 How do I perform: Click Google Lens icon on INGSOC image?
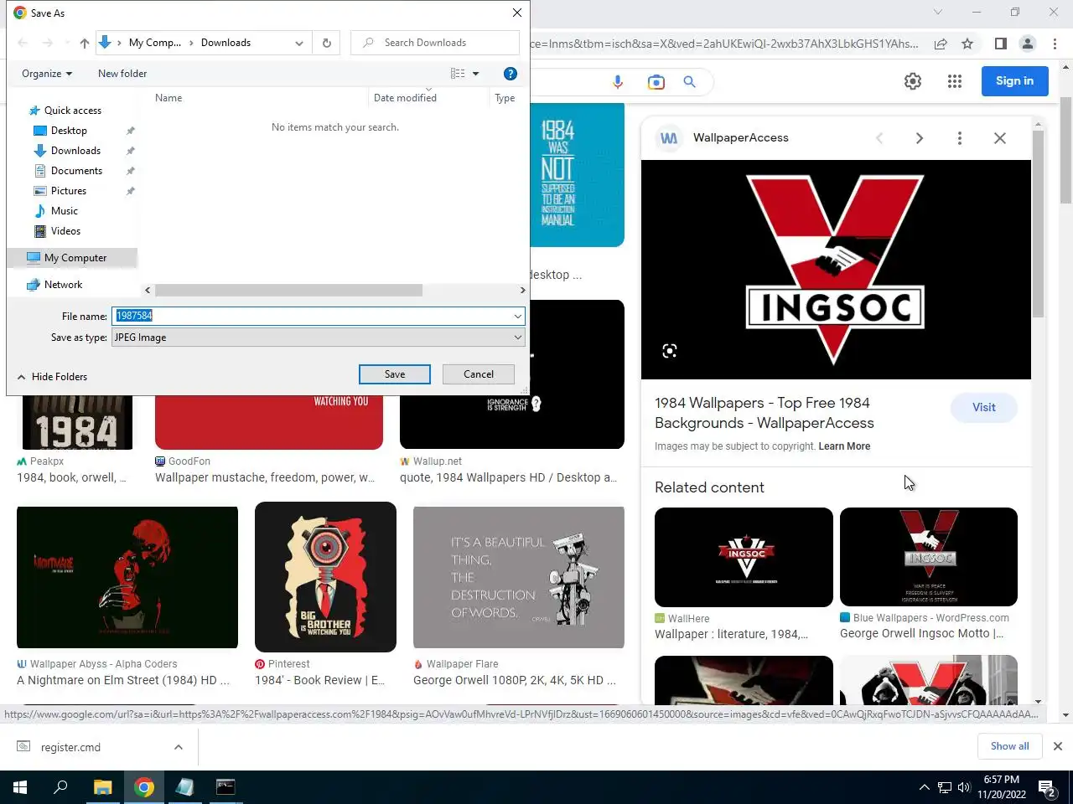(x=669, y=351)
